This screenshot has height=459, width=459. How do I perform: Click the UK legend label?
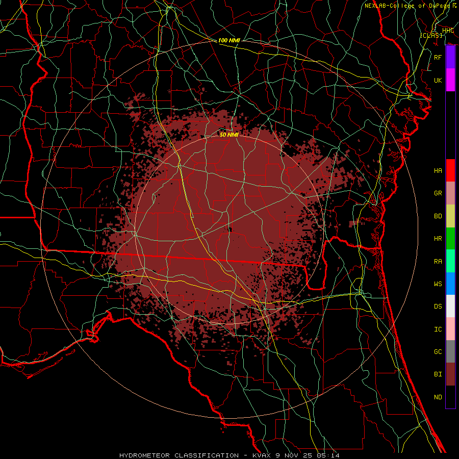[438, 80]
